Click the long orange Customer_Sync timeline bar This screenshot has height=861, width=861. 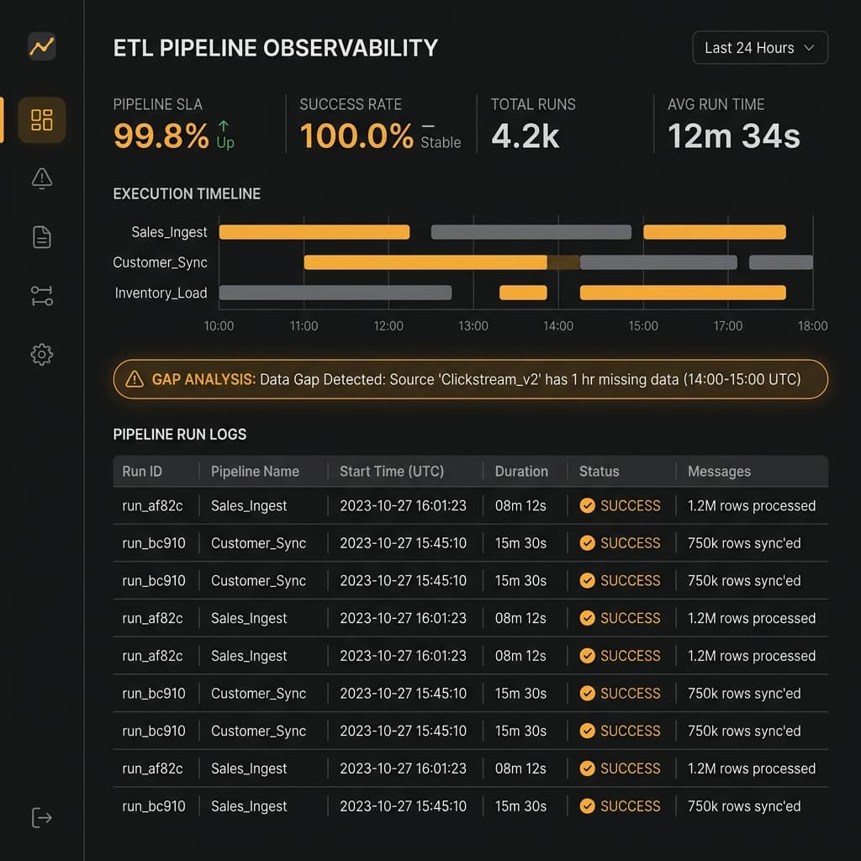click(x=425, y=262)
